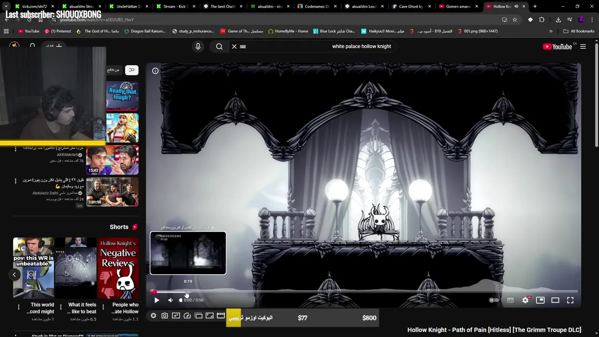Click the Hollow Knight - Path of Pain title
The height and width of the screenshot is (337, 599).
click(x=494, y=330)
